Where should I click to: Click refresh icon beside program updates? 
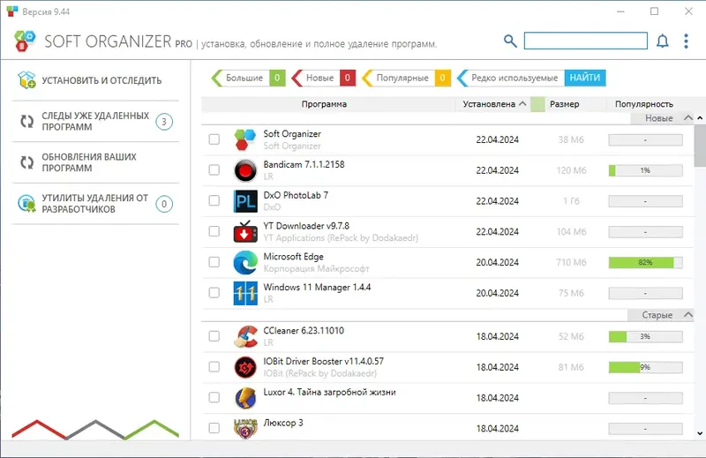[27, 162]
